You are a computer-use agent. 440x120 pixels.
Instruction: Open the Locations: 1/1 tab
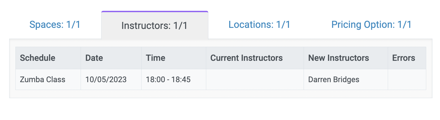click(260, 25)
